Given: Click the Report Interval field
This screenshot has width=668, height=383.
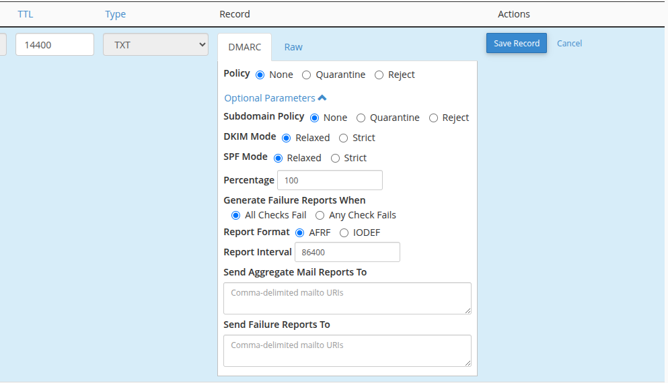Looking at the screenshot, I should click(347, 252).
